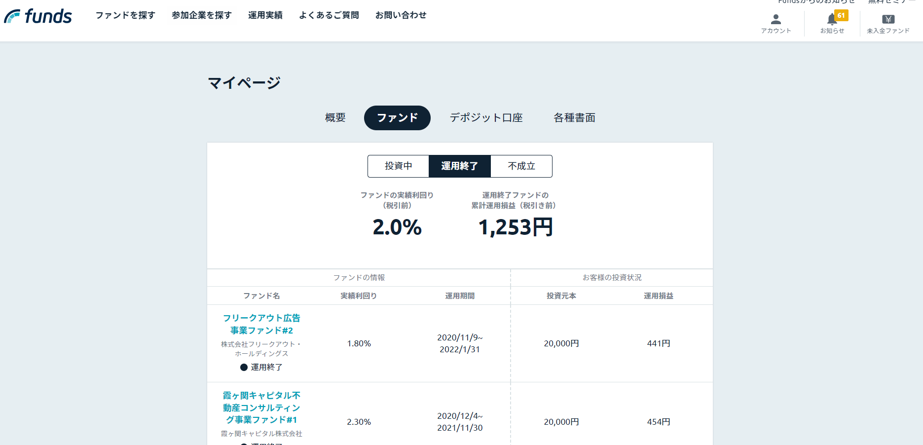Click the funds logo
Viewport: 923px width, 445px height.
point(38,16)
